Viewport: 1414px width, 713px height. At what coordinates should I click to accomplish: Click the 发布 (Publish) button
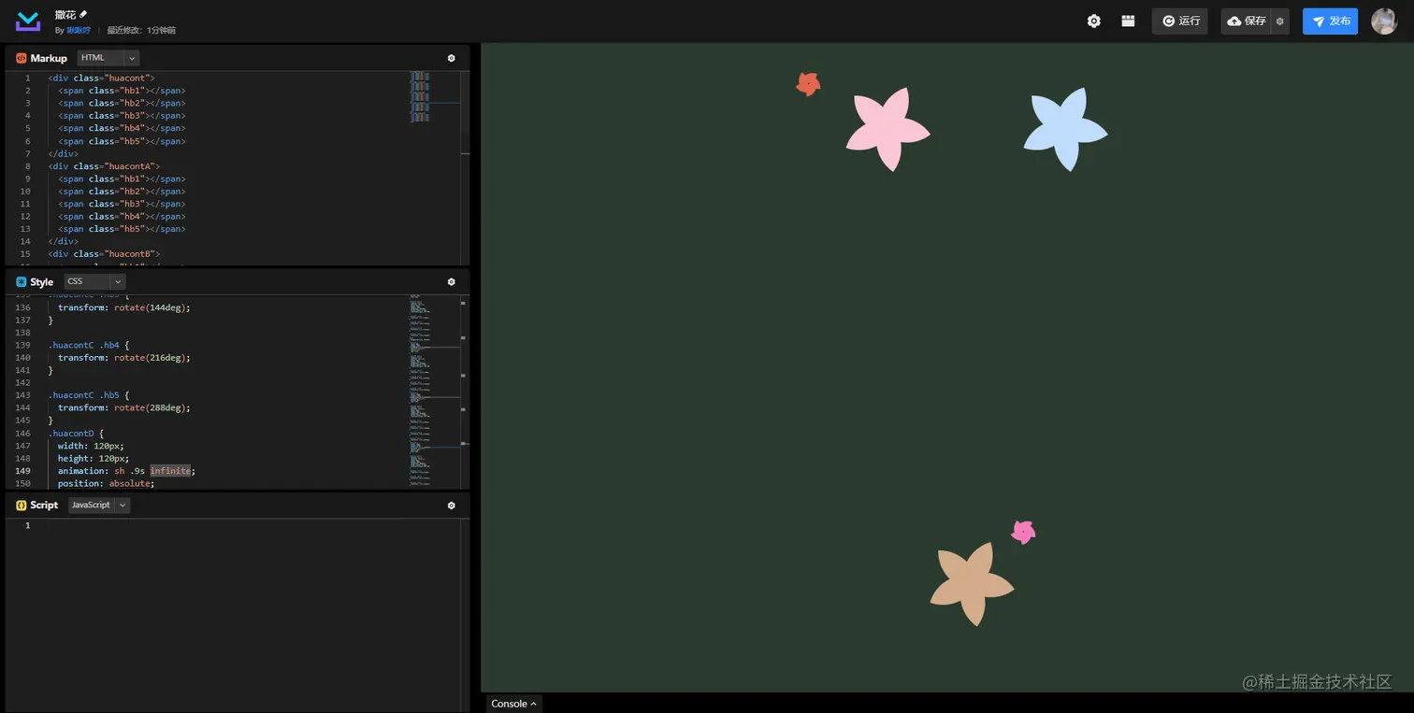tap(1330, 21)
